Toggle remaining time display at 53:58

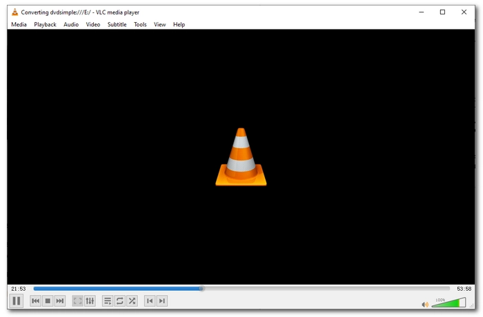coord(464,289)
